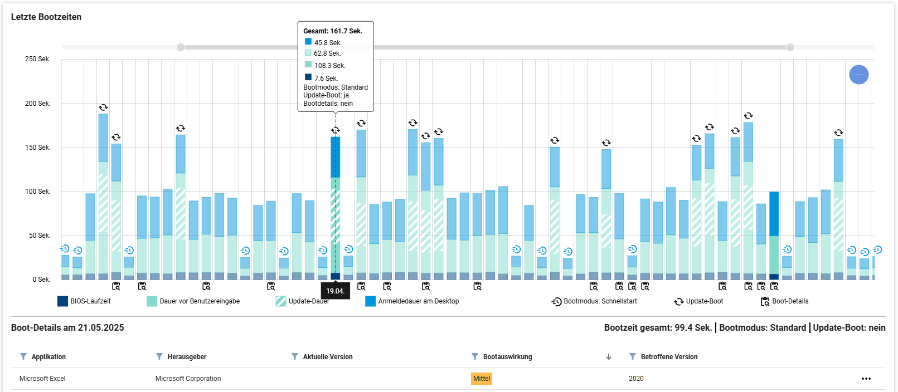The image size is (898, 392).
Task: Toggle Dauer vor Benutzereingabe legend entry
Action: (193, 301)
